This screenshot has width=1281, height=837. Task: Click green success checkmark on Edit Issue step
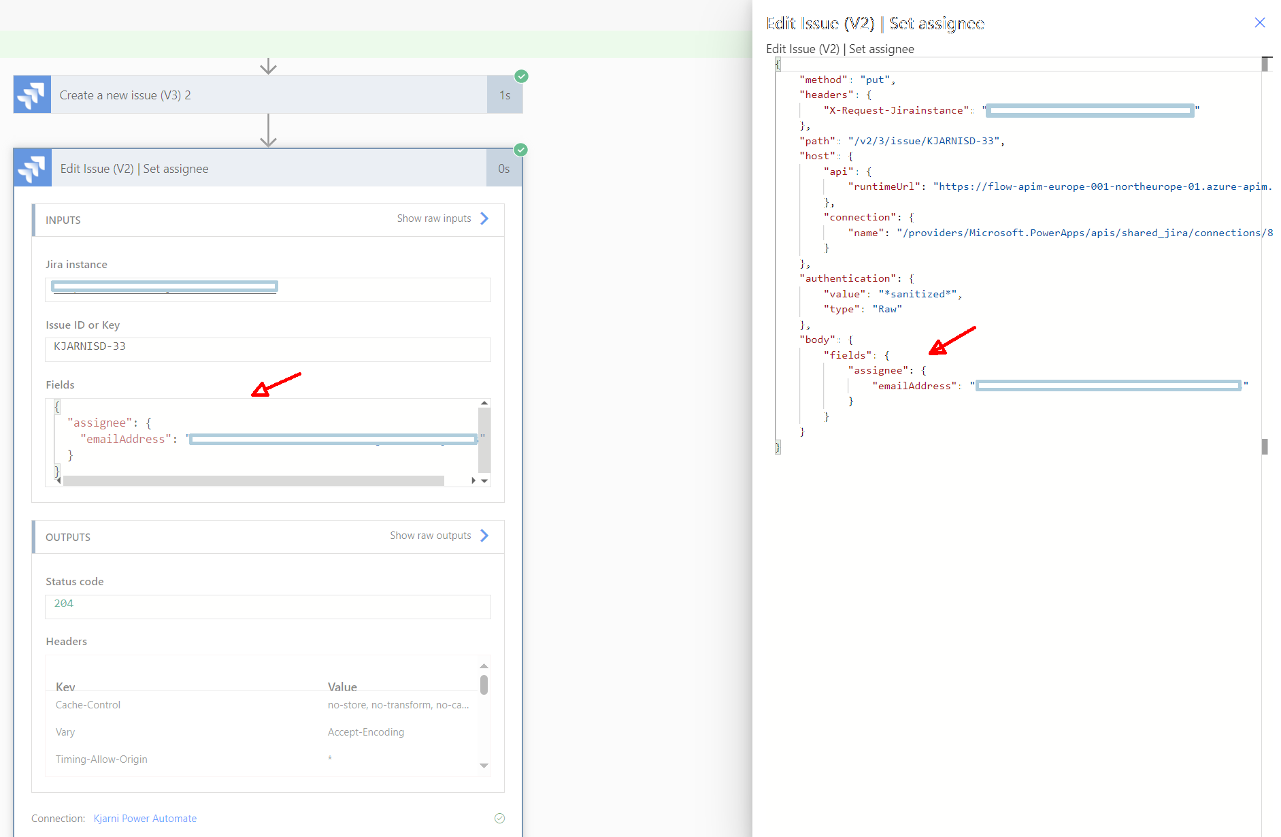point(521,150)
